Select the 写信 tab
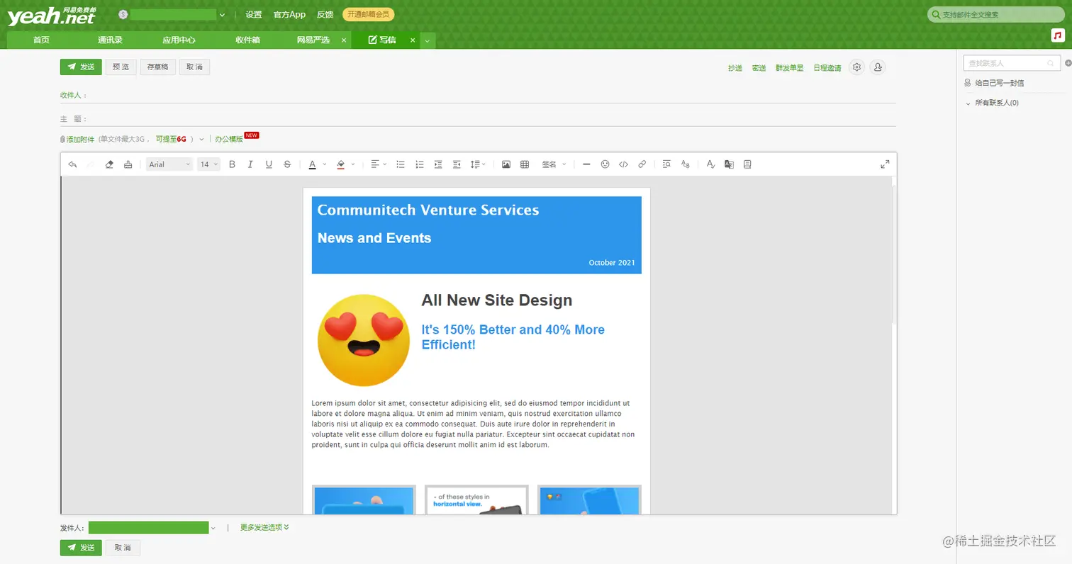Viewport: 1072px width, 564px height. (x=382, y=40)
